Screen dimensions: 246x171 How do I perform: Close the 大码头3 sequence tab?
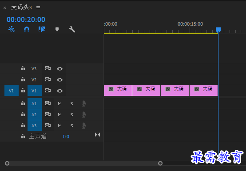pos(5,8)
